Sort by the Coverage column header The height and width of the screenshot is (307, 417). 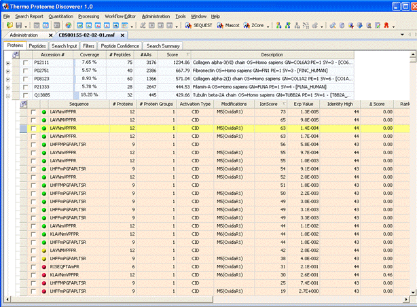pyautogui.click(x=90, y=54)
